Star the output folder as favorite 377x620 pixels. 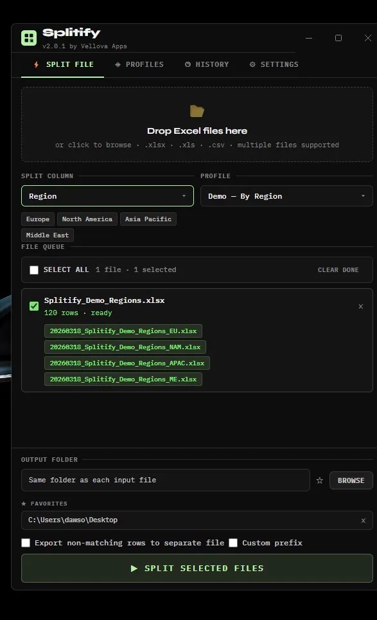(x=320, y=480)
